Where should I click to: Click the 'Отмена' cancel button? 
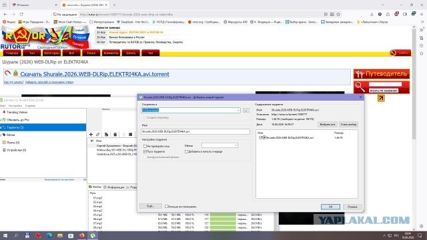(352, 207)
